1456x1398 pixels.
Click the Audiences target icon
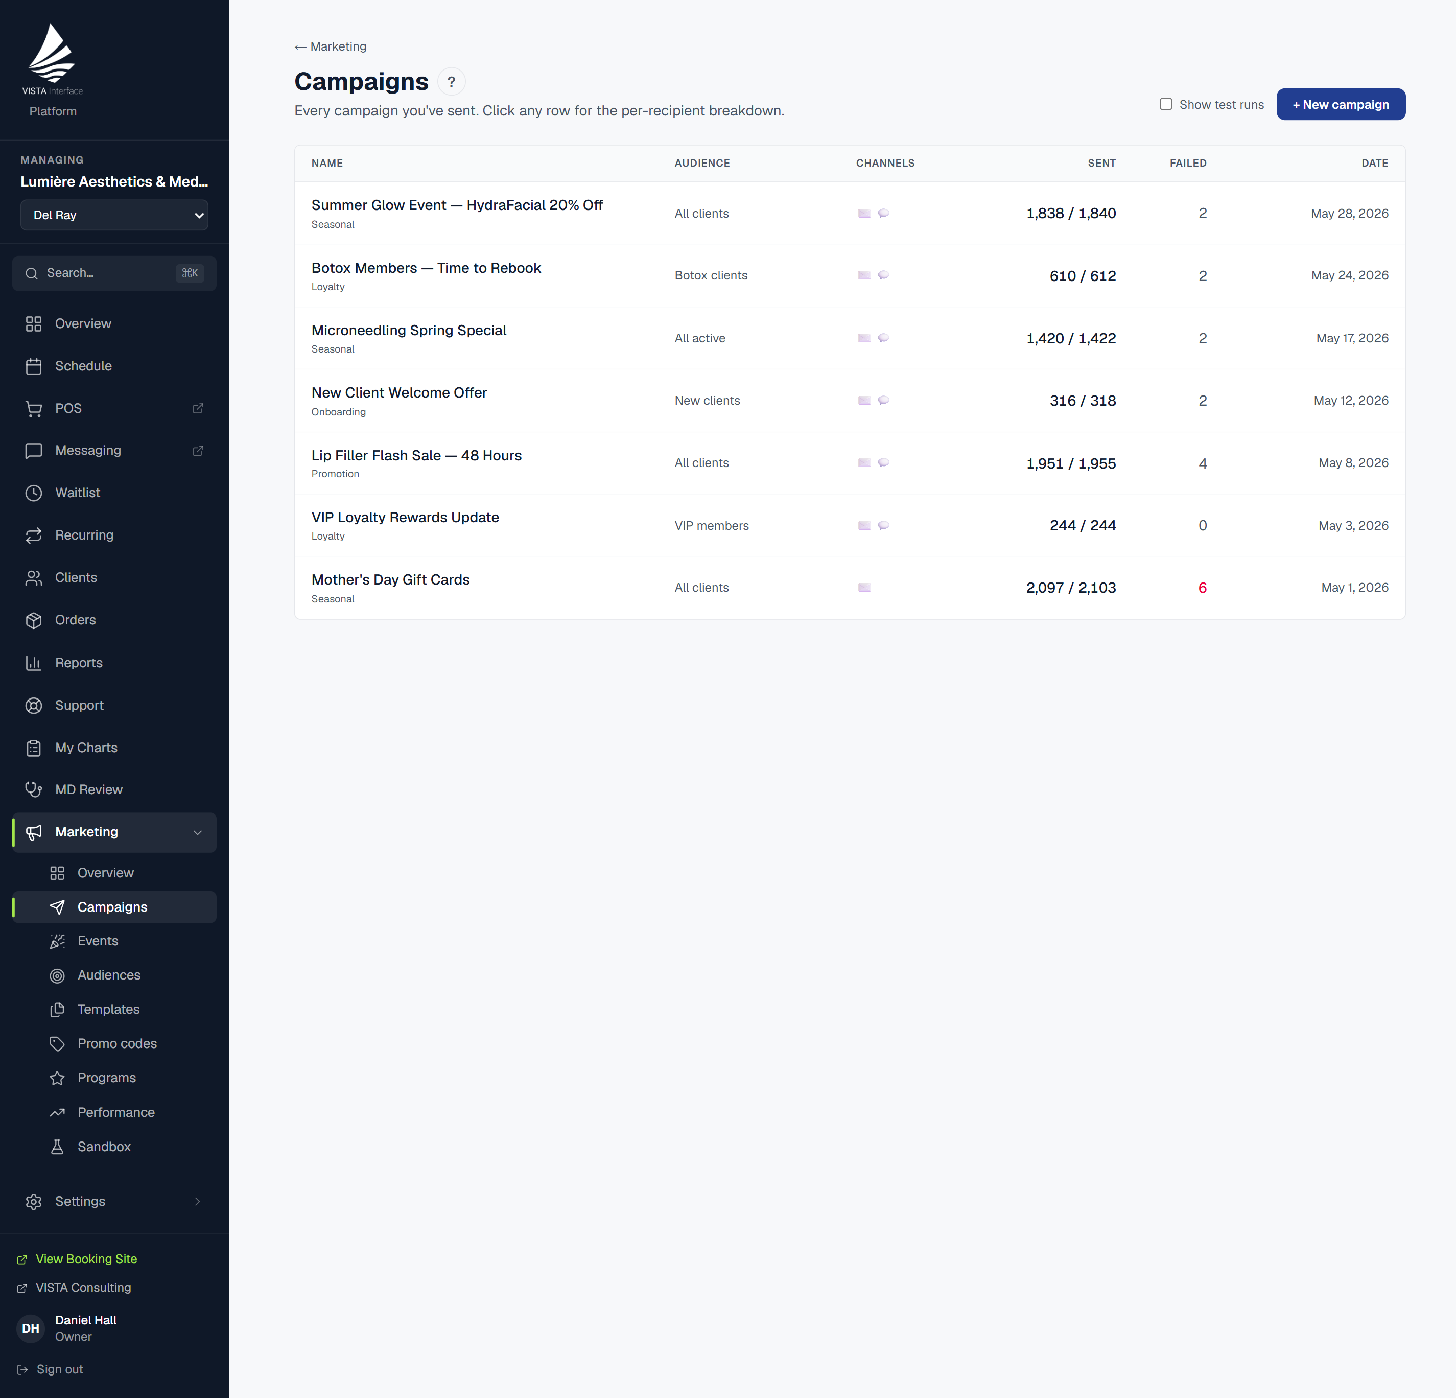pyautogui.click(x=57, y=975)
